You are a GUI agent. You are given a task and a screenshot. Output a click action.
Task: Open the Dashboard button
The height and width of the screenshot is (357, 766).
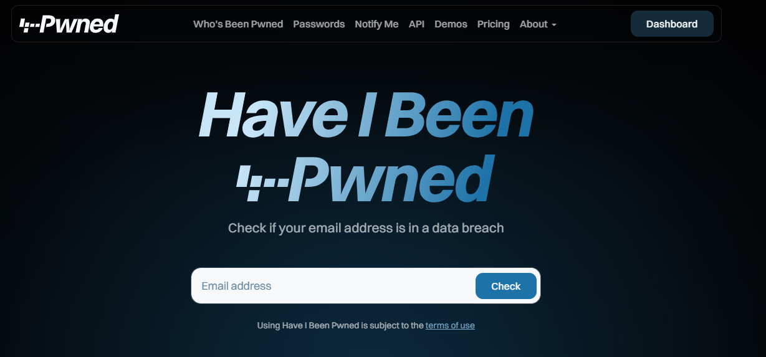pos(672,24)
